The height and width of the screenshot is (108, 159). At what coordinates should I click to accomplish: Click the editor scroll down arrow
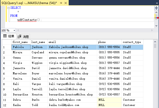[x=156, y=26]
